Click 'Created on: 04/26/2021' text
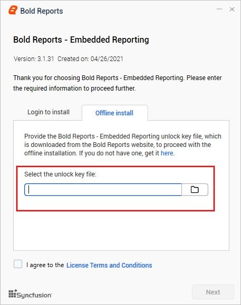 [90, 59]
